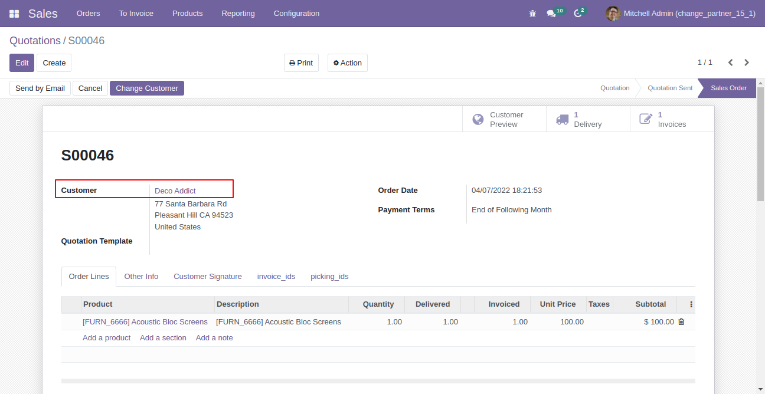The height and width of the screenshot is (394, 765).
Task: Go back to Quotations breadcrumb
Action: (x=35, y=41)
